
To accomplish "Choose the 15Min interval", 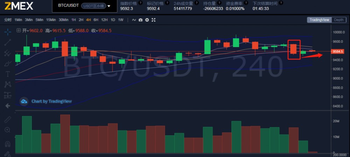I will 51,20.
